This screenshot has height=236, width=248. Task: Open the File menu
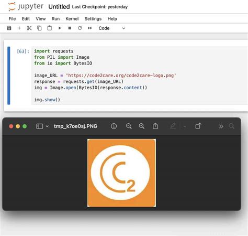(x=12, y=19)
